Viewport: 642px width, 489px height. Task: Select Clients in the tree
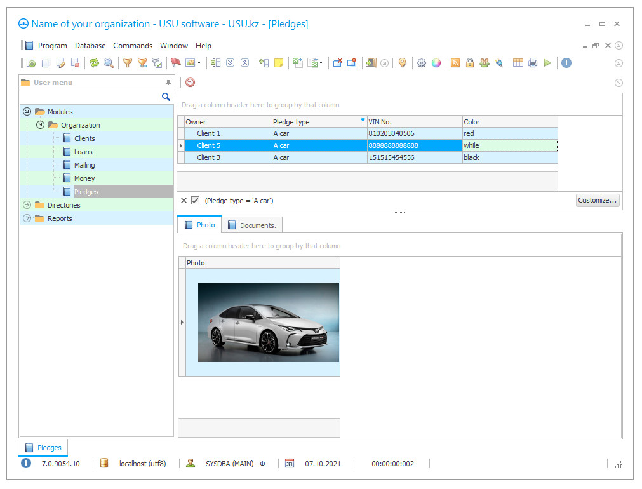click(x=84, y=138)
